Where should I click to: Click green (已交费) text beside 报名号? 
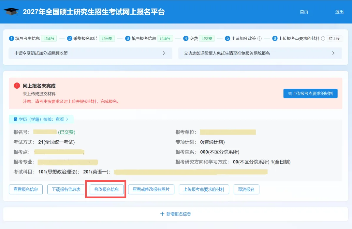click(67, 132)
